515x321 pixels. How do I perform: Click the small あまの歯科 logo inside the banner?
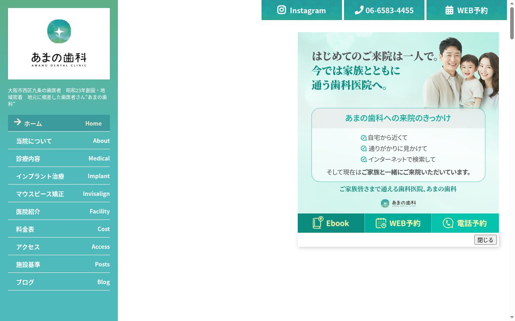point(398,203)
